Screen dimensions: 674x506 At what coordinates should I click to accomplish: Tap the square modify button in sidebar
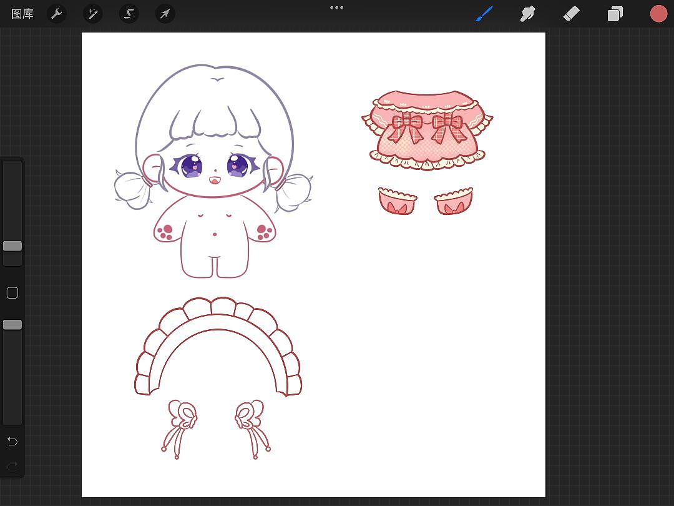click(x=12, y=293)
